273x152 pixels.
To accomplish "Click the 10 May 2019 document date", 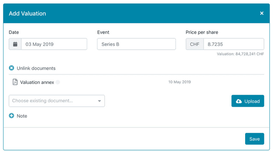I will click(179, 82).
